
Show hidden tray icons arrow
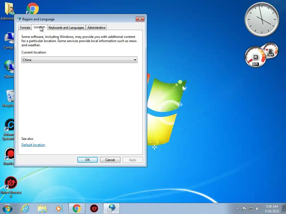point(237,209)
